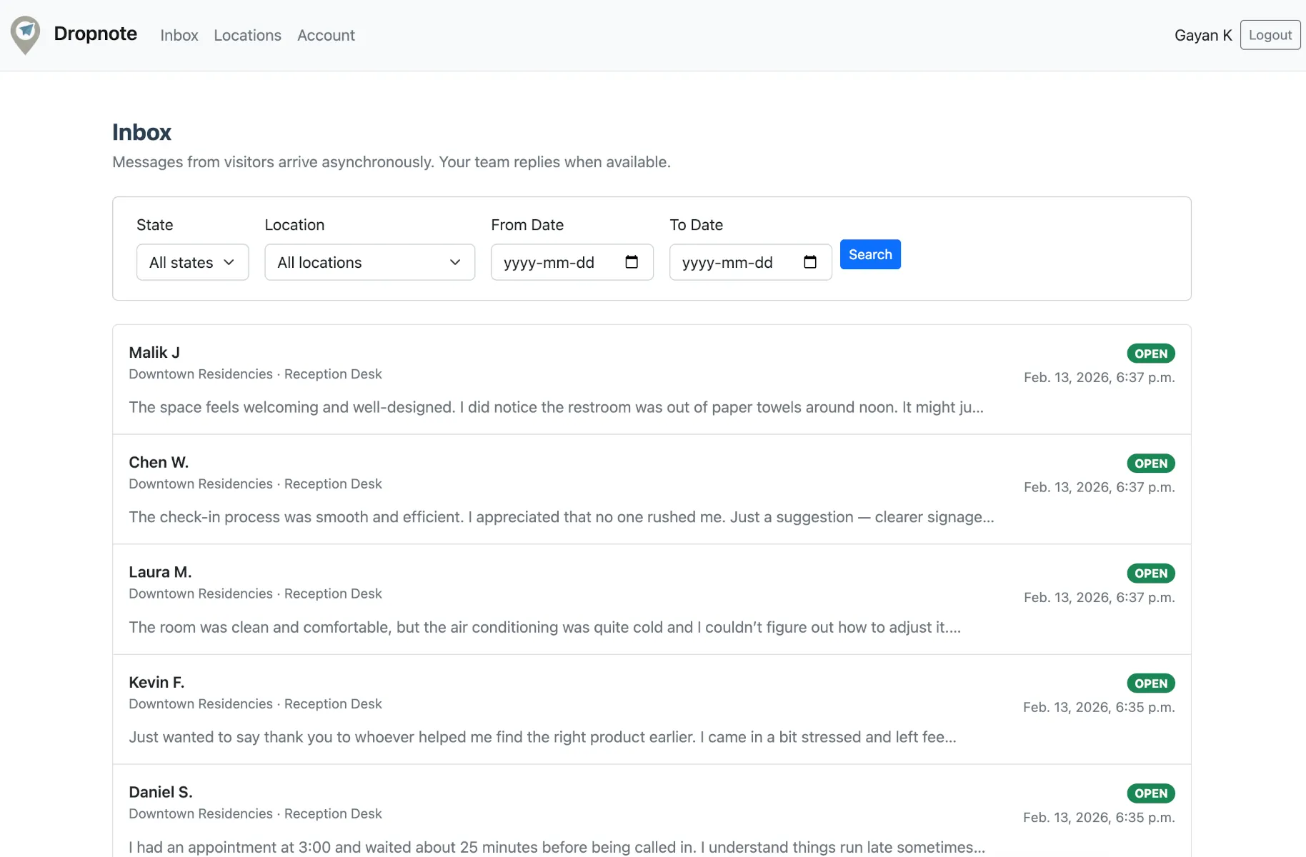Click the OPEN badge on Kevin F.'s message
Screen dimensions: 1306x857
[x=1150, y=683]
